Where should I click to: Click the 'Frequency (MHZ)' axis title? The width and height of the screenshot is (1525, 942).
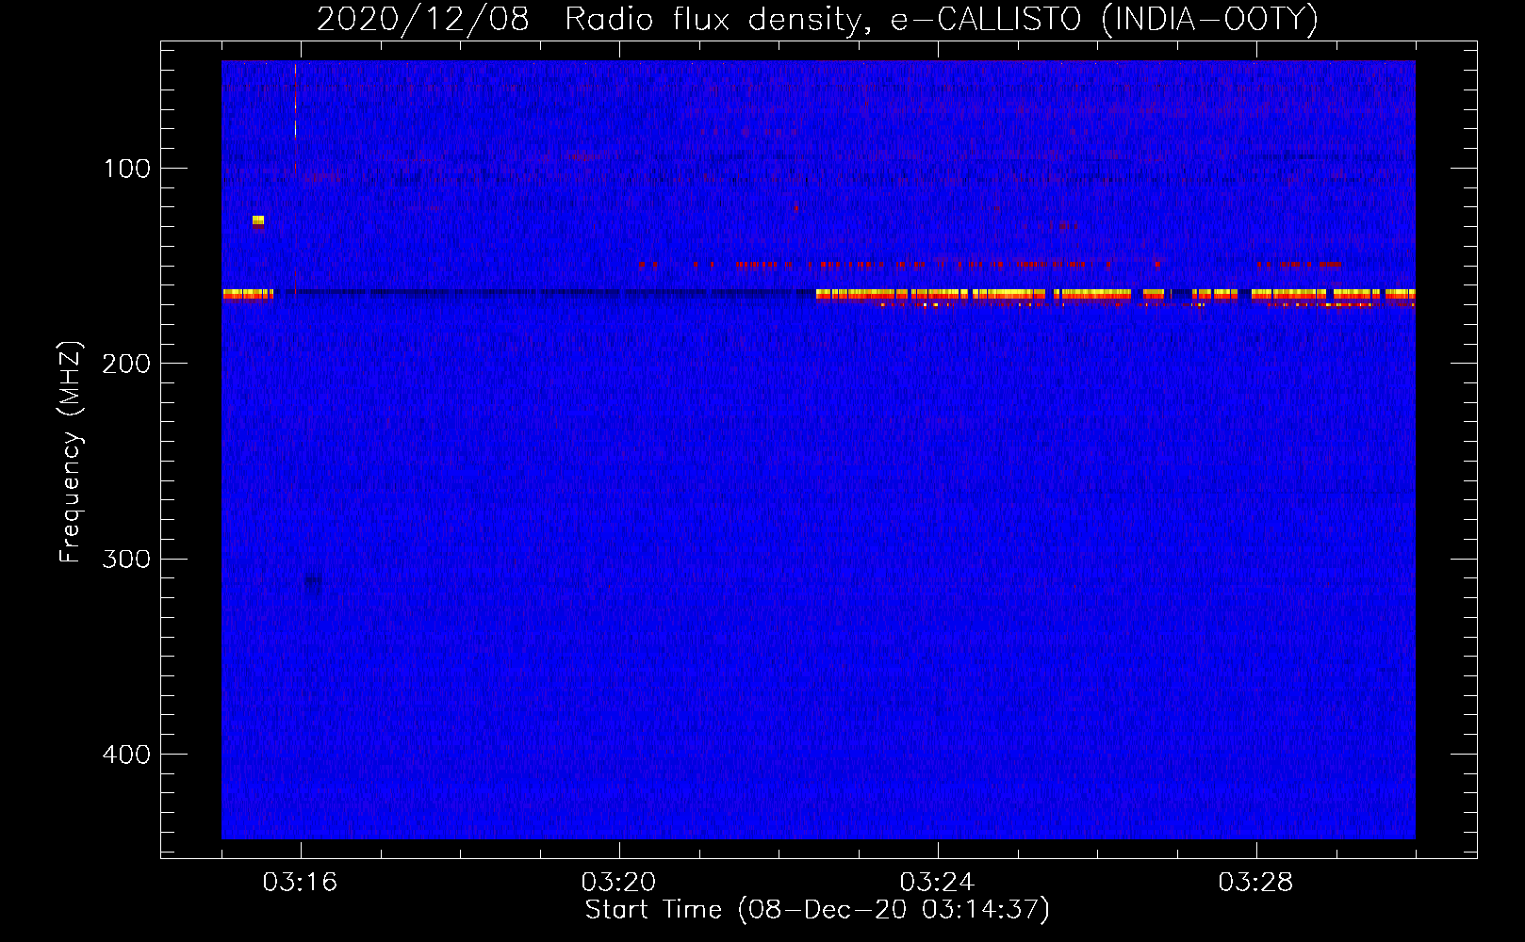pos(71,452)
